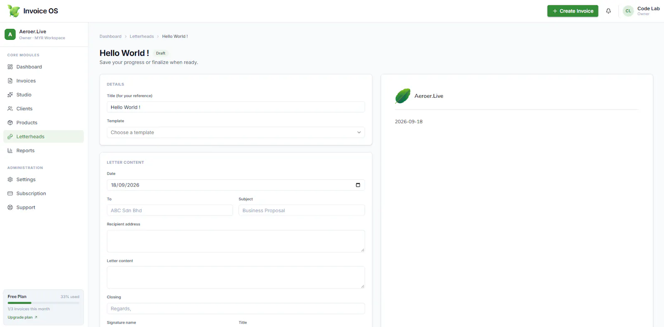Click the Reports chart icon

10,150
